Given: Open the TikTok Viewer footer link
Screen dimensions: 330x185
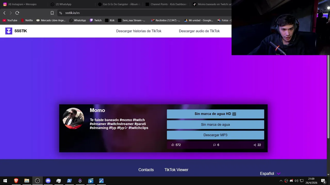Looking at the screenshot, I should (176, 170).
